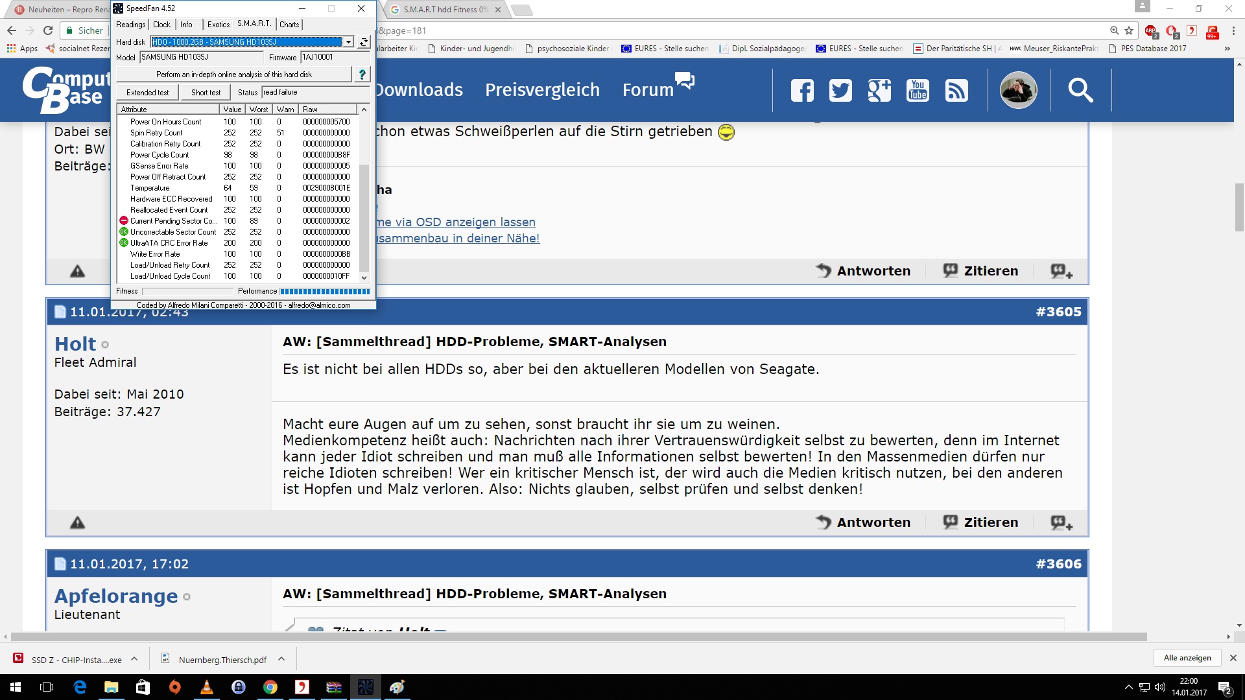
Task: Click the Alle anzeigen downloads button
Action: coord(1187,658)
